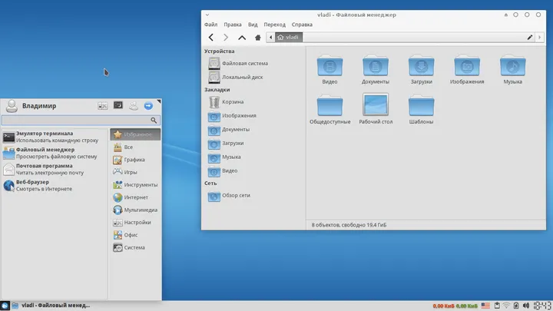The width and height of the screenshot is (553, 311).
Task: Open the Правка menu
Action: click(x=232, y=25)
